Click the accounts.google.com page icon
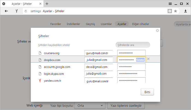The width and height of the screenshot is (191, 110). point(40,67)
